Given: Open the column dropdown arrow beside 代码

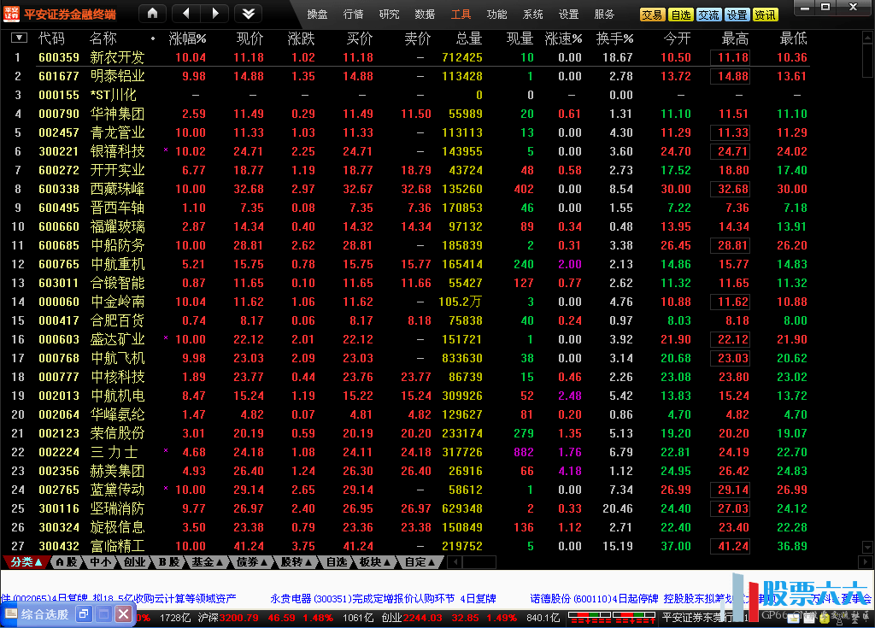Looking at the screenshot, I should [19, 38].
